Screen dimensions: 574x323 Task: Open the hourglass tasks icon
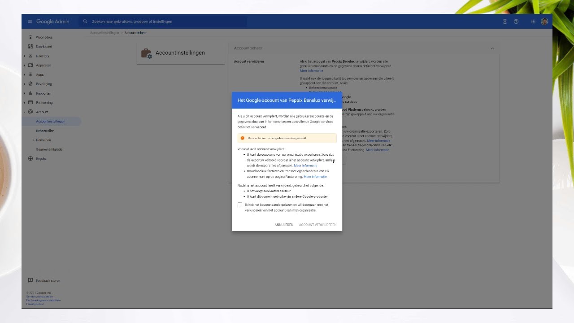coord(505,22)
